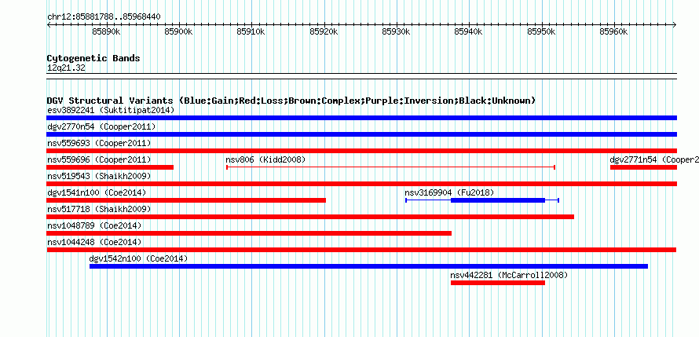Open nsv559693 (Cooper2011) label
This screenshot has width=699, height=337.
99,143
